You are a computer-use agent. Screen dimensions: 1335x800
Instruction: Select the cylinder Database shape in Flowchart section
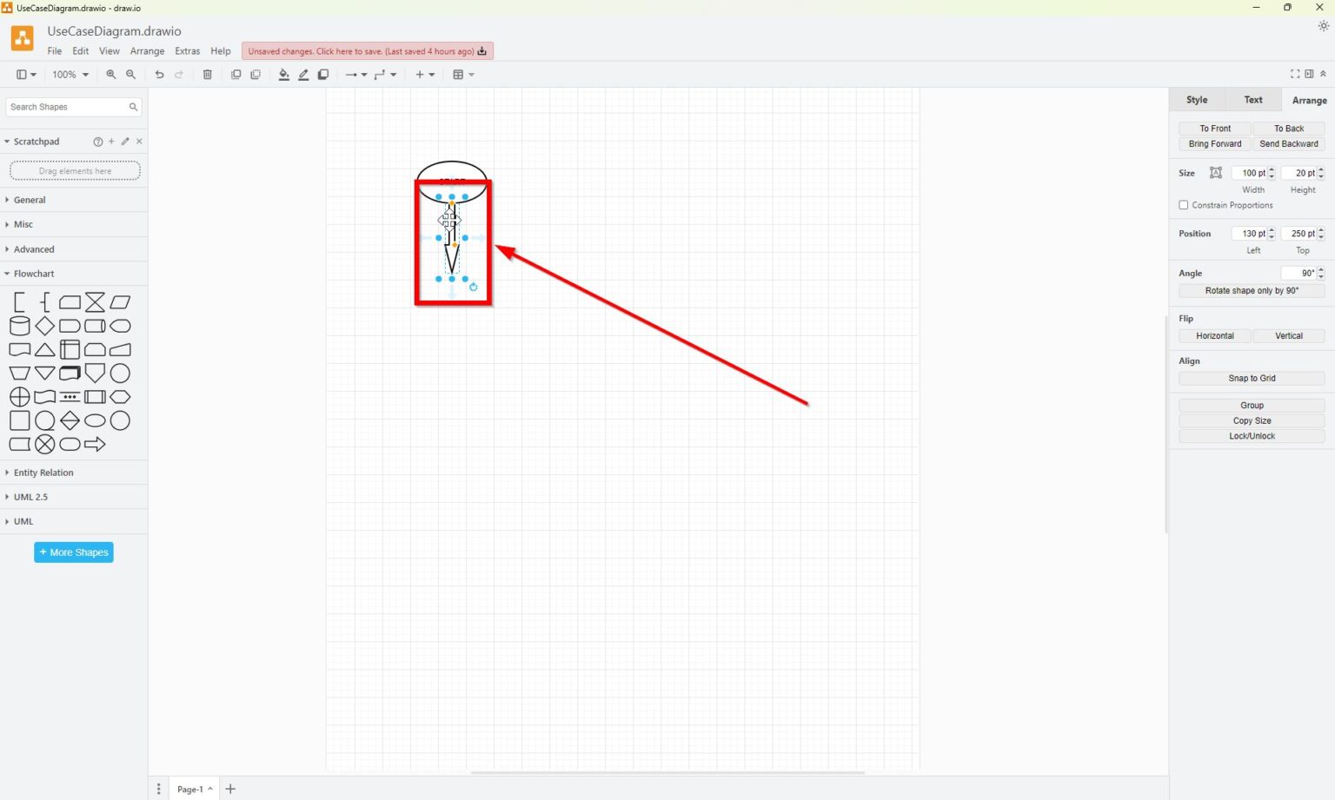(19, 326)
